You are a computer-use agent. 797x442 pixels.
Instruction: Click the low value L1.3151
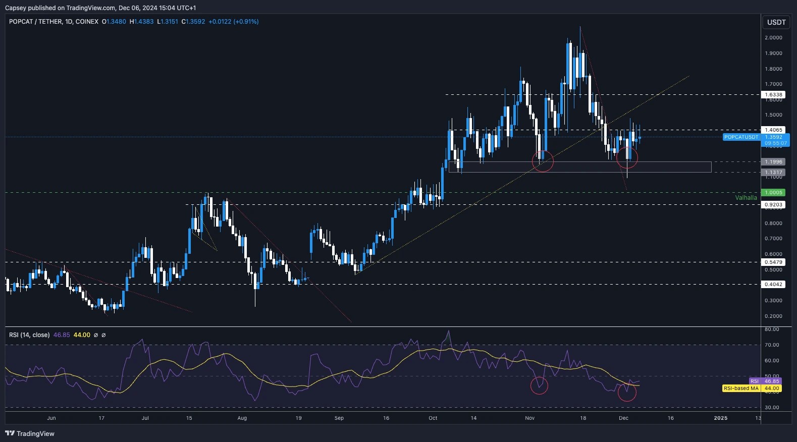pyautogui.click(x=168, y=22)
